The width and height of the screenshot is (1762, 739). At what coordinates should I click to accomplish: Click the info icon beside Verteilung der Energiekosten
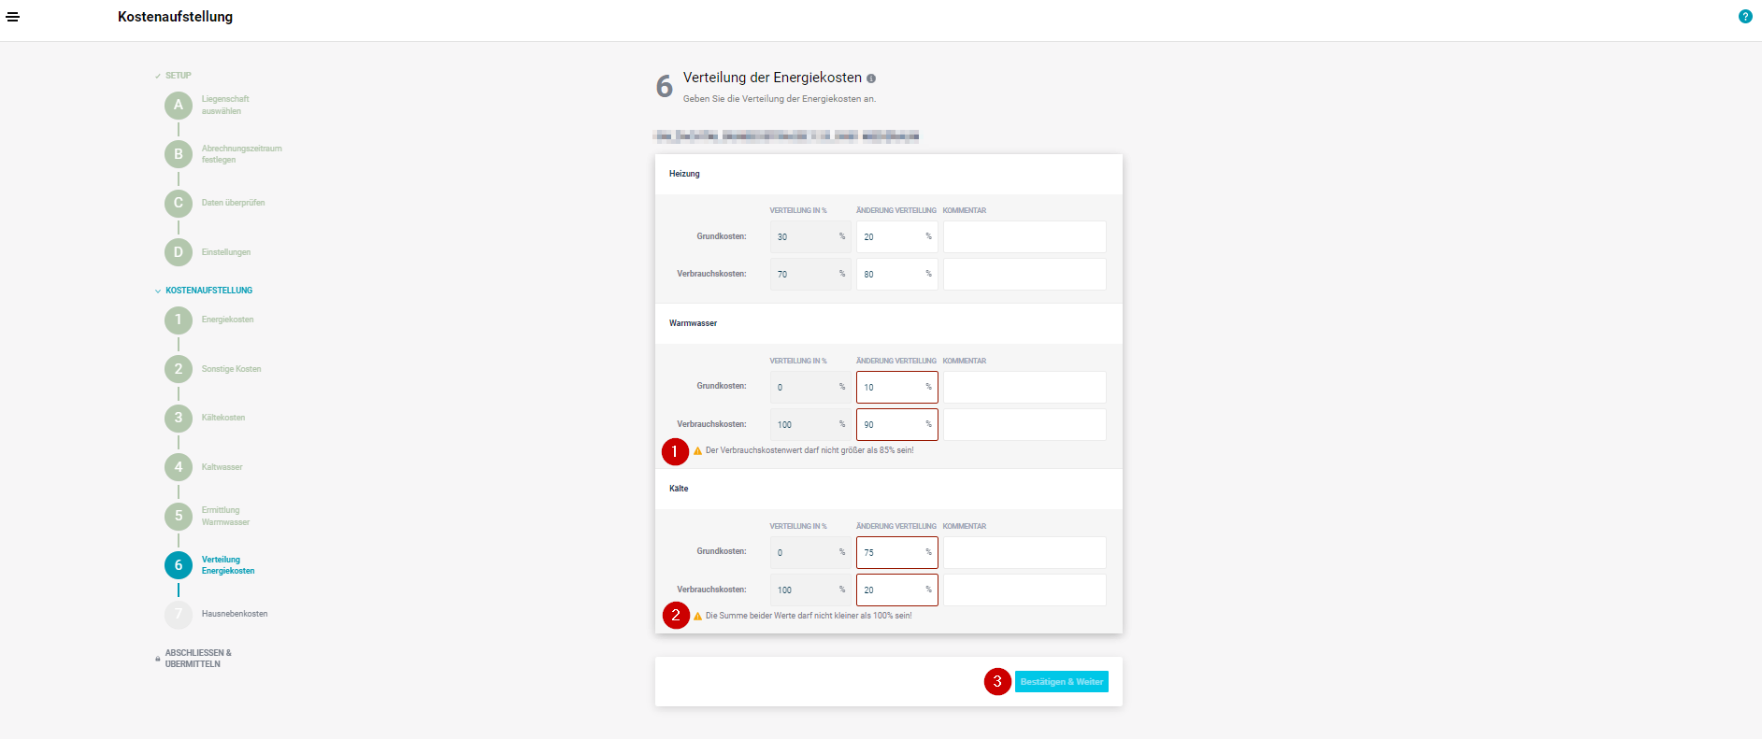(871, 78)
